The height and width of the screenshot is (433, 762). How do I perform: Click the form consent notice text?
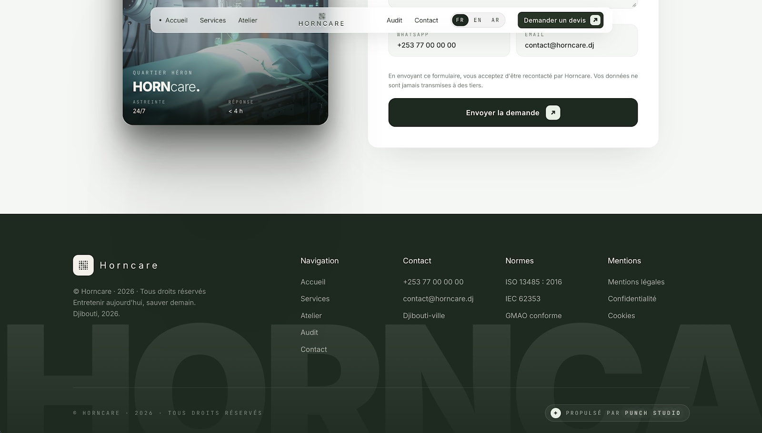pyautogui.click(x=513, y=81)
